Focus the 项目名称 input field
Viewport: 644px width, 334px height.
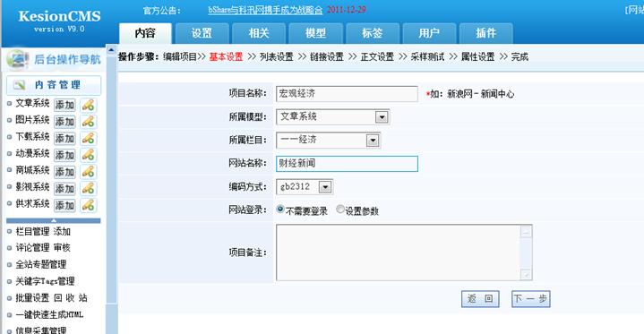[347, 94]
